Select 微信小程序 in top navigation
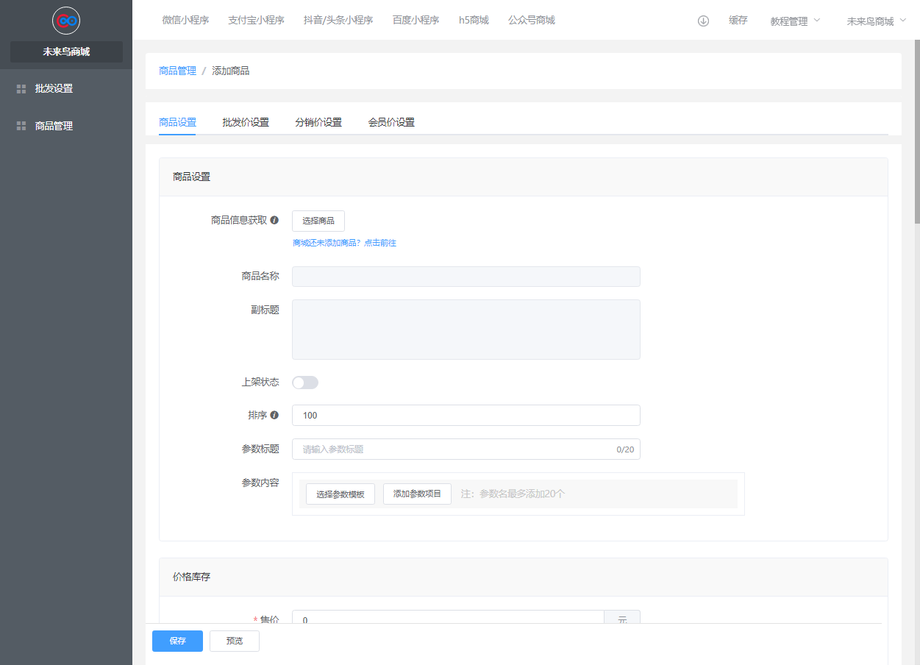Image resolution: width=920 pixels, height=665 pixels. [185, 21]
